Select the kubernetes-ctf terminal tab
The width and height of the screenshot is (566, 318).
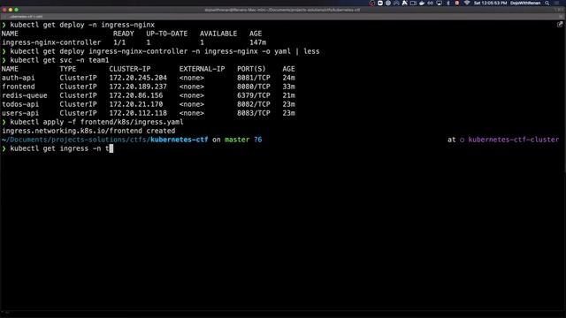(26, 17)
